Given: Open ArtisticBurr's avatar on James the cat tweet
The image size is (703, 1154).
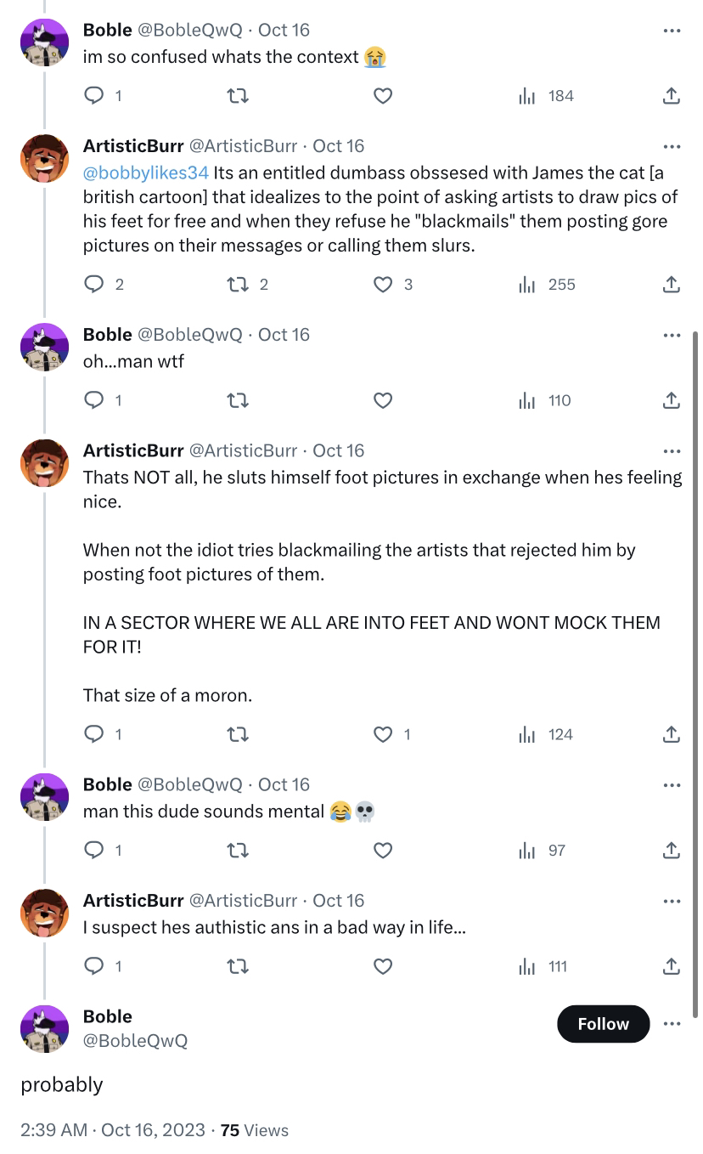Looking at the screenshot, I should (x=44, y=159).
